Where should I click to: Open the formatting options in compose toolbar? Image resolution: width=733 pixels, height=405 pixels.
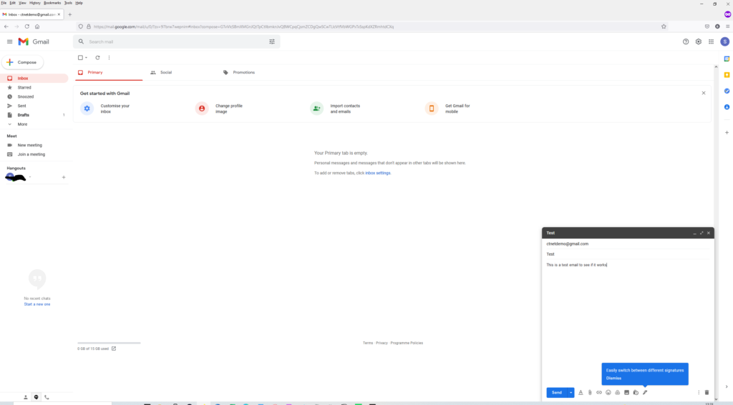click(x=581, y=392)
